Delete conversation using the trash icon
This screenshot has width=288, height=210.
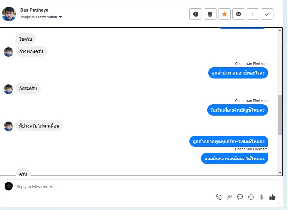[210, 14]
